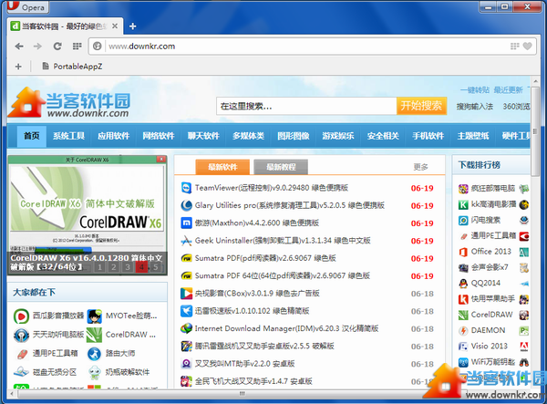Click the Speed Dial add icon in address bar

pyautogui.click(x=514, y=46)
